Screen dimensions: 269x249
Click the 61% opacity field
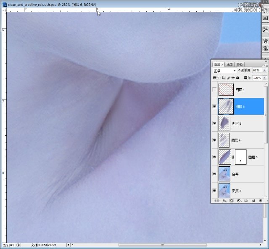[x=258, y=71]
